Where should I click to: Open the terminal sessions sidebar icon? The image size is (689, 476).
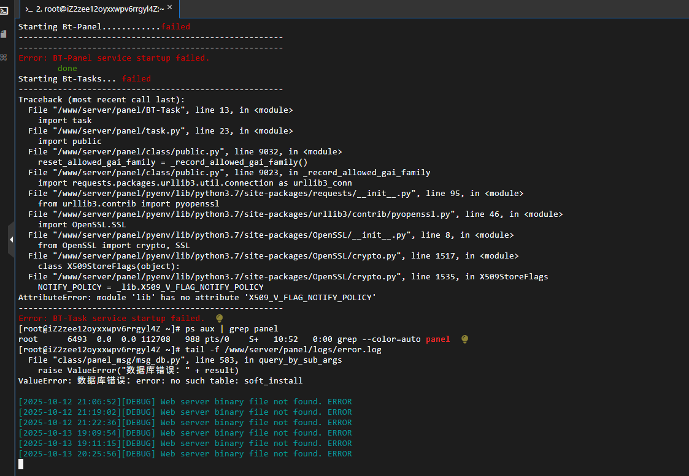coord(4,10)
